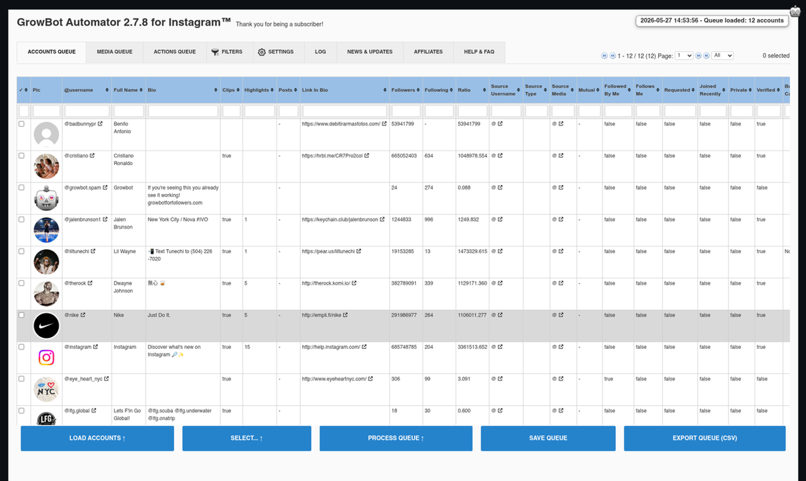Select the @instagram row checkbox
The image size is (806, 481).
click(21, 347)
